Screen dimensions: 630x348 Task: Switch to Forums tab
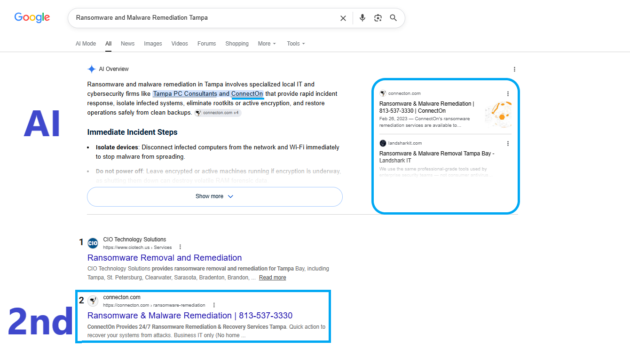(x=206, y=44)
